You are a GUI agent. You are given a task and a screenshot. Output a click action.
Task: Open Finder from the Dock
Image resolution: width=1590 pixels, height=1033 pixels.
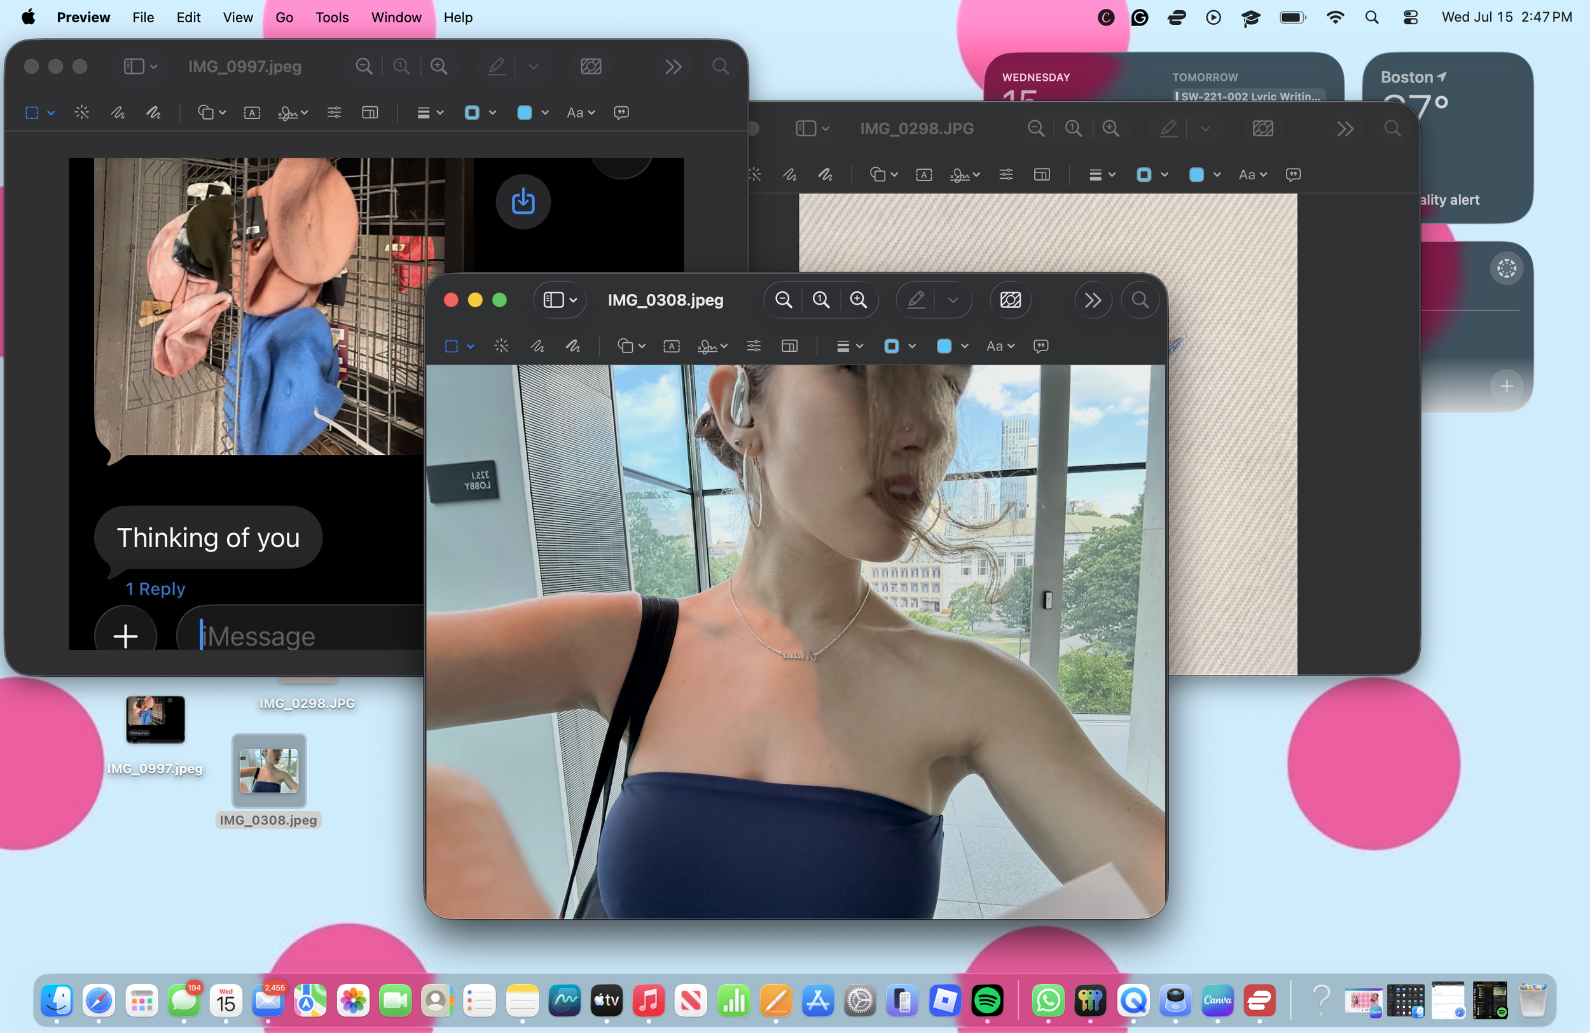pyautogui.click(x=57, y=1001)
